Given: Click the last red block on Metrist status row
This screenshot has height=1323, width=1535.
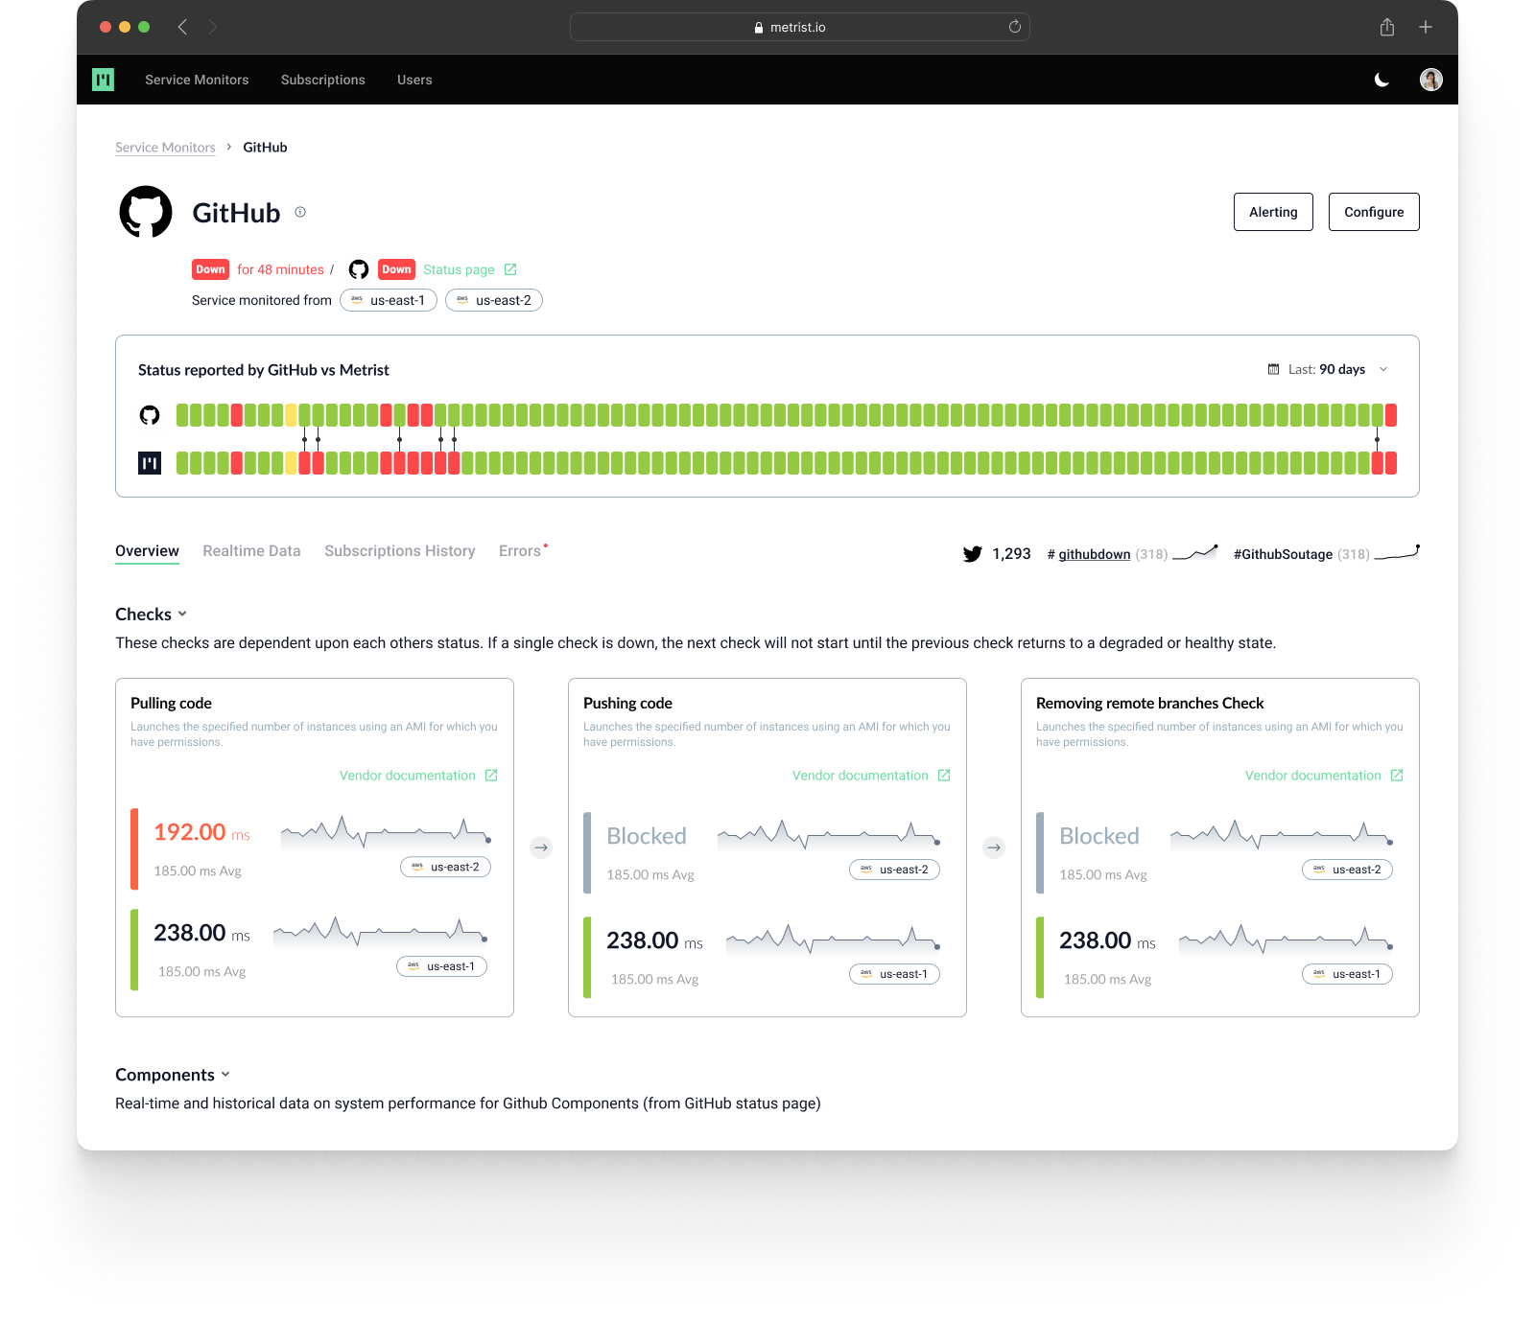Looking at the screenshot, I should point(1391,463).
